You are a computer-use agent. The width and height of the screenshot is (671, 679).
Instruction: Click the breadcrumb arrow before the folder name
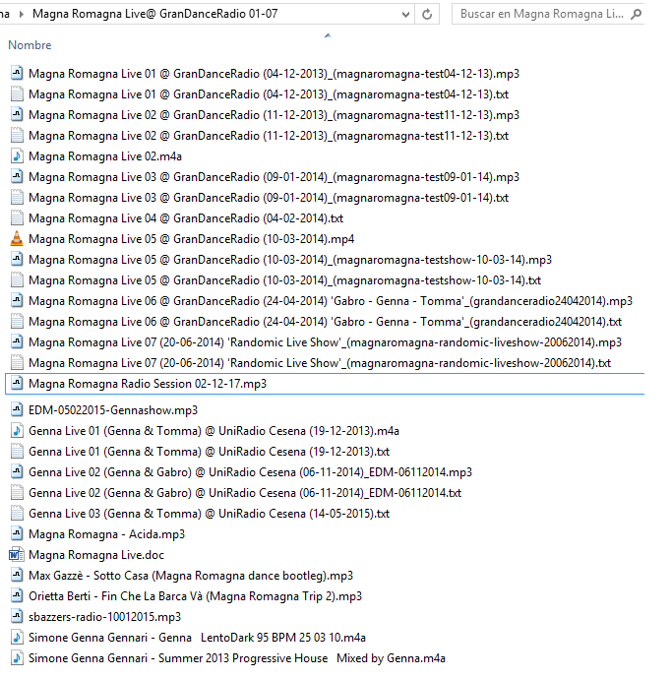[x=22, y=15]
